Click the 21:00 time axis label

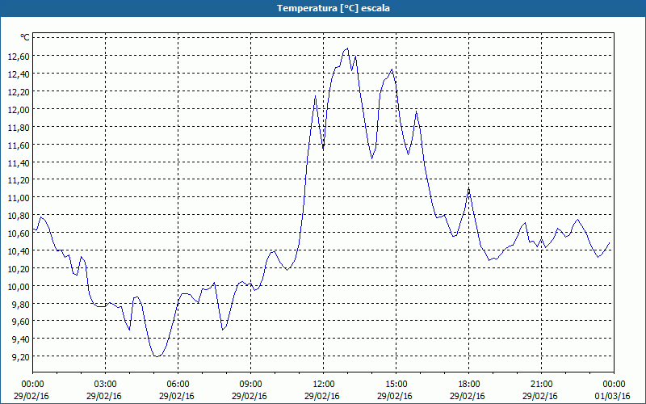click(541, 385)
